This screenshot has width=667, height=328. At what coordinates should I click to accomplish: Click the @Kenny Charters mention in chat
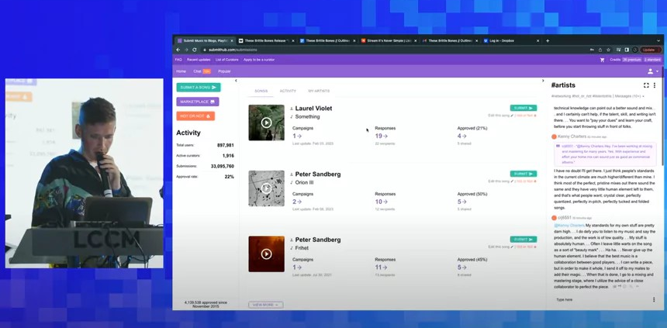[x=569, y=225]
